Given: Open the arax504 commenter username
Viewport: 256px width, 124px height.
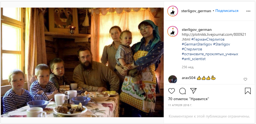Looking at the screenshot, I should coord(188,78).
